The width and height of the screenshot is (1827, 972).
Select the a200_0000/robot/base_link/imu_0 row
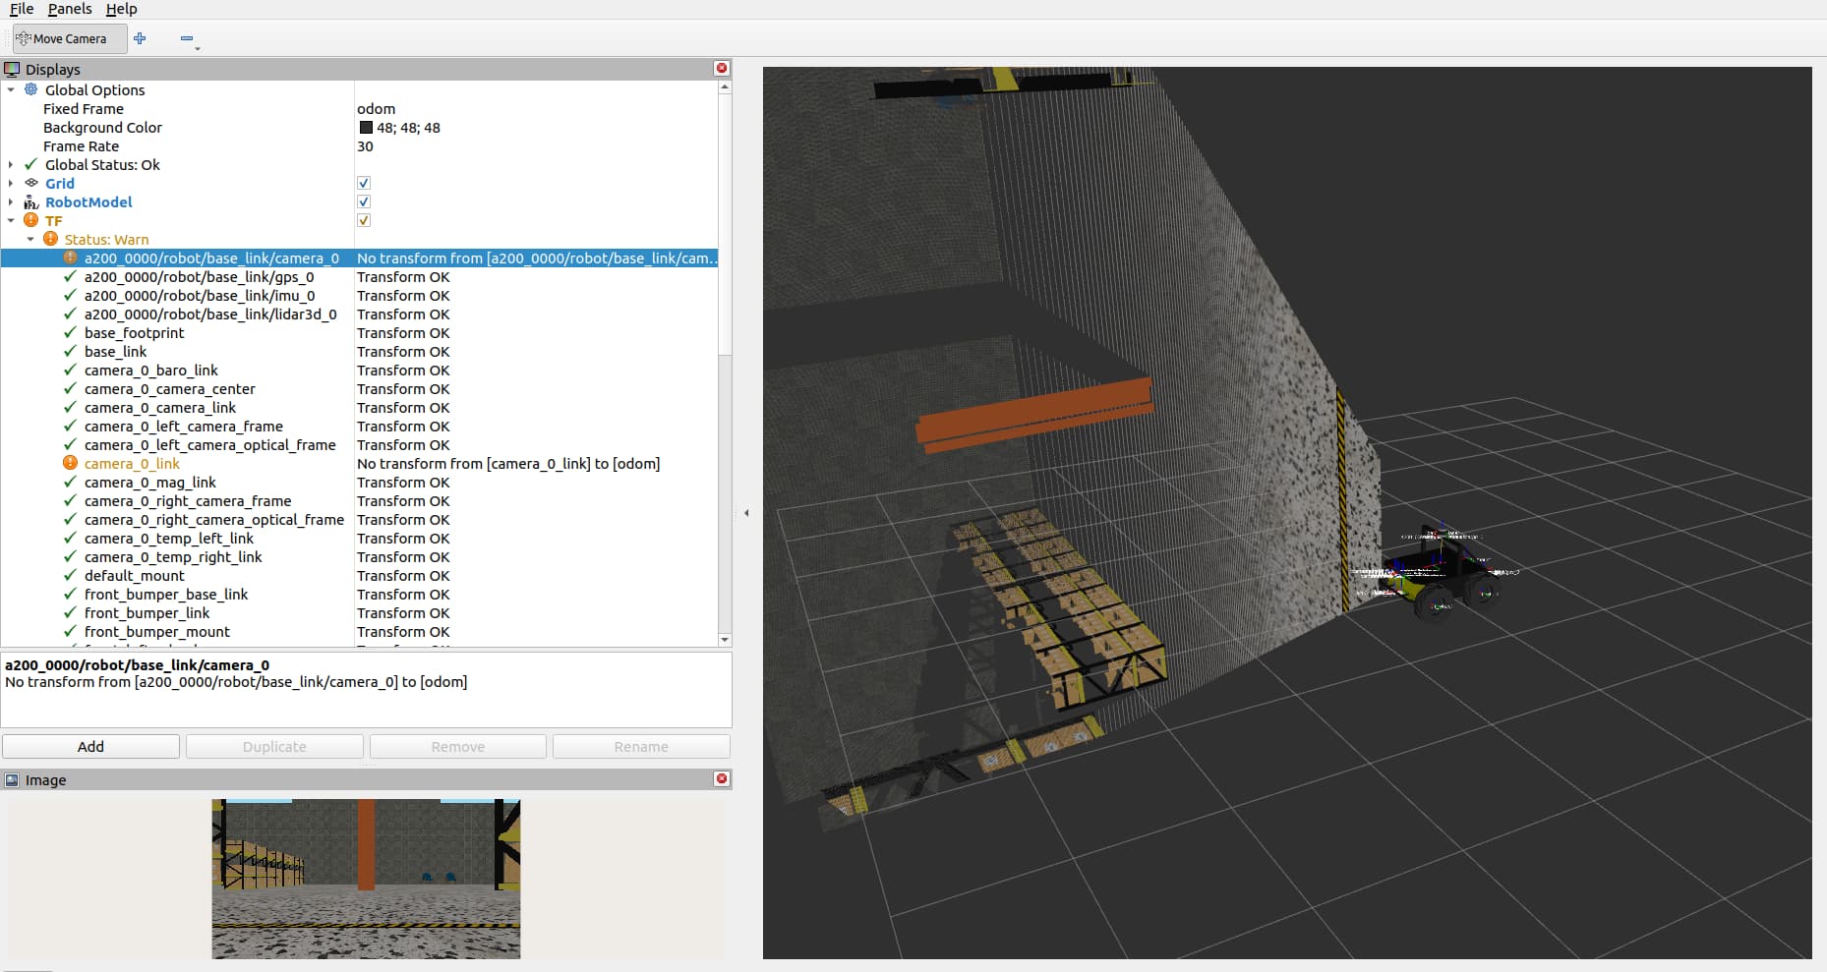pyautogui.click(x=359, y=295)
